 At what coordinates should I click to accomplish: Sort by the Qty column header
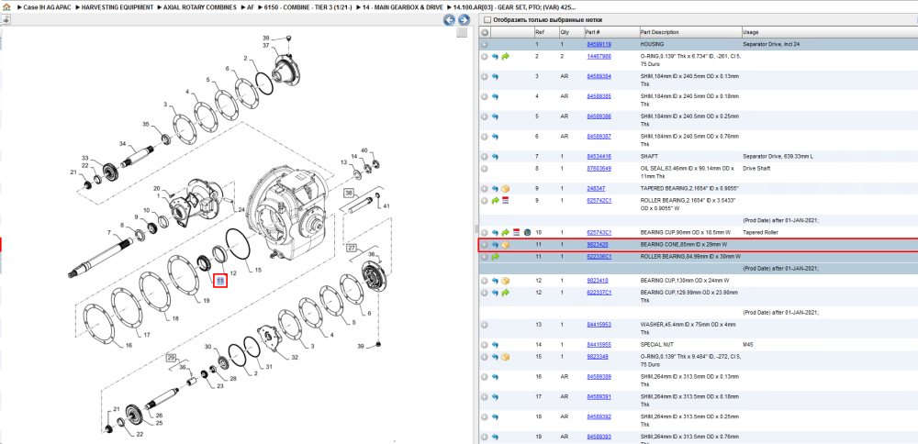click(571, 32)
